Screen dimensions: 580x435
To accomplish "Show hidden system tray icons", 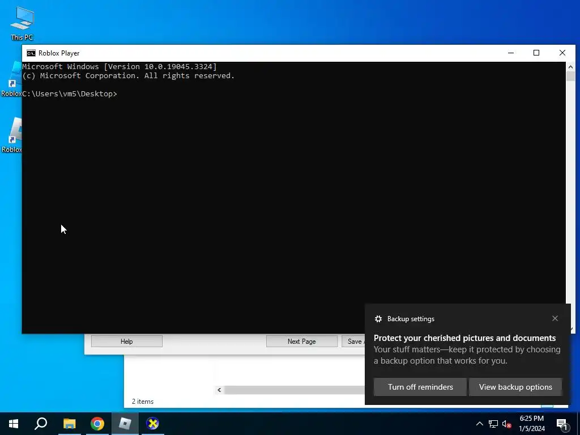I will 479,424.
